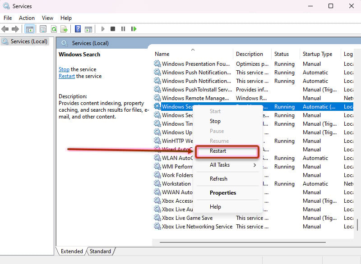Select the Workstation service name
Viewport: 361px width, 264px height.
click(x=176, y=183)
